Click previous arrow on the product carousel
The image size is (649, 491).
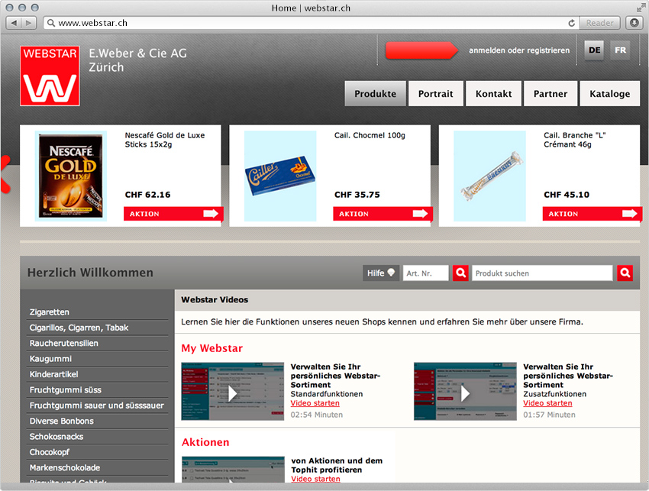tap(5, 174)
